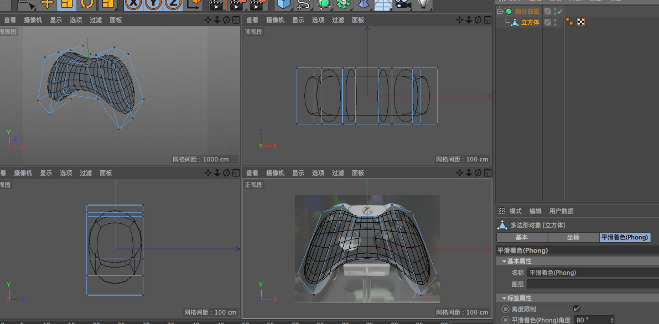
Task: Click the 名称 input field
Action: pos(593,273)
